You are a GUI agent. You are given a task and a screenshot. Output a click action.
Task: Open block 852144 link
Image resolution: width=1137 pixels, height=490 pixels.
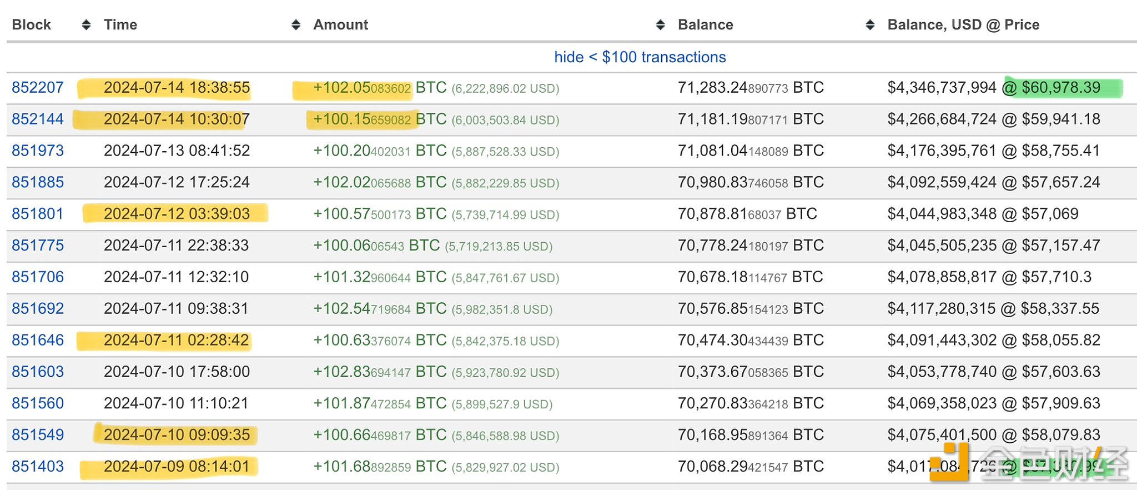click(x=38, y=119)
